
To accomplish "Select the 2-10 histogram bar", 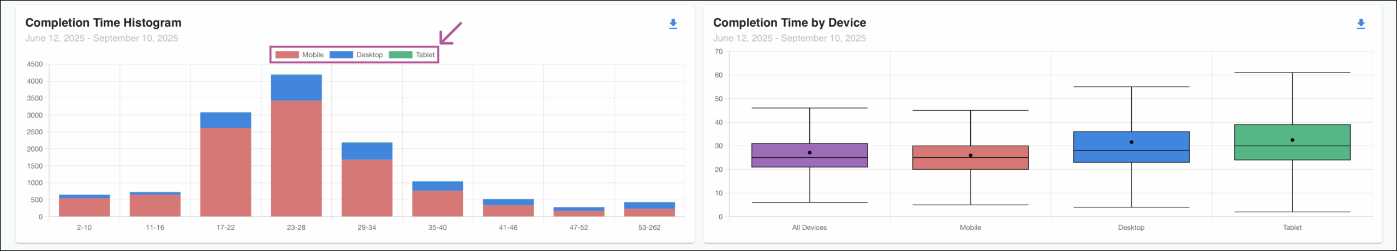I will coord(84,207).
